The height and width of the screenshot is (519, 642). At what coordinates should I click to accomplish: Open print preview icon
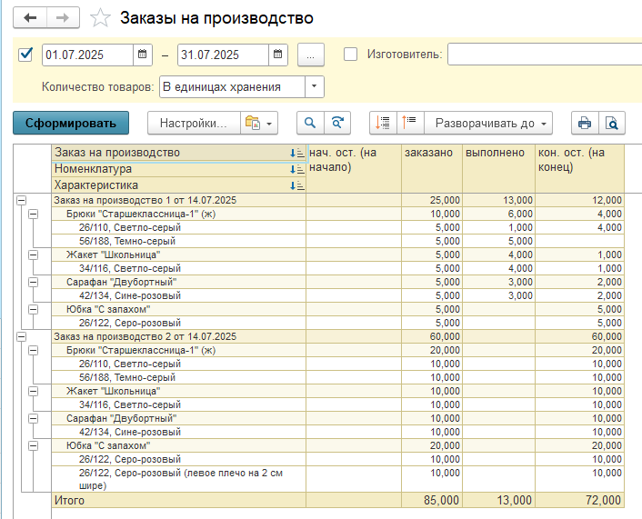pos(612,123)
